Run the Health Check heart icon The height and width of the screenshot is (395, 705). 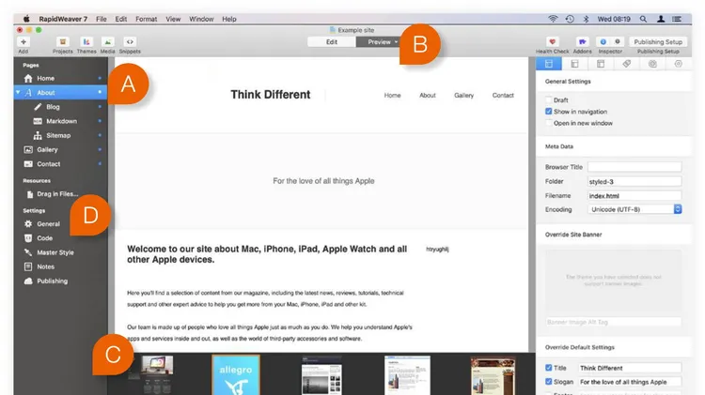[x=552, y=41]
